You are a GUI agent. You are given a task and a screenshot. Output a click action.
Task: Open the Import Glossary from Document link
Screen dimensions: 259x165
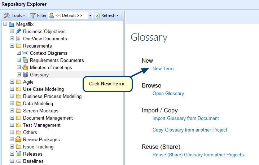pyautogui.click(x=186, y=118)
